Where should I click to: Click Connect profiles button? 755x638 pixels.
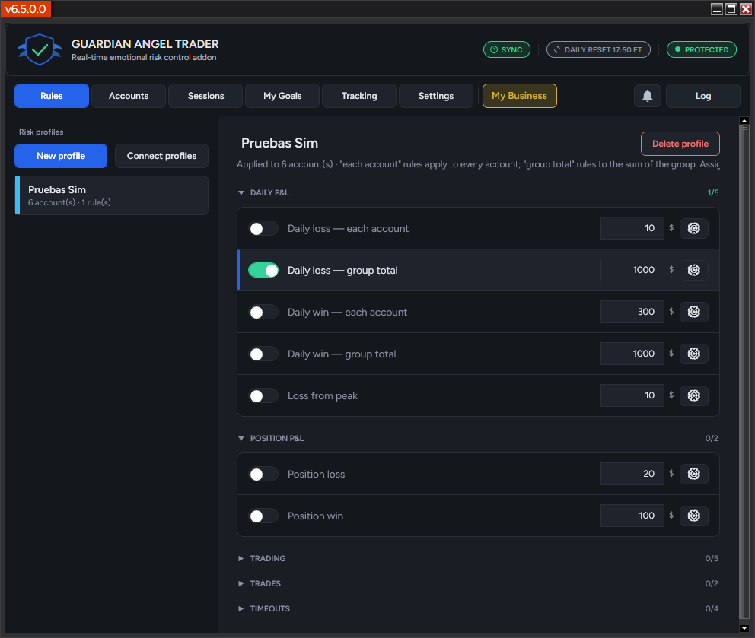click(161, 156)
